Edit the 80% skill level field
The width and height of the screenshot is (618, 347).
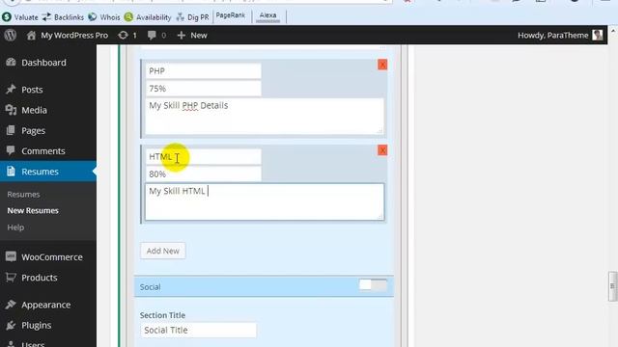203,174
